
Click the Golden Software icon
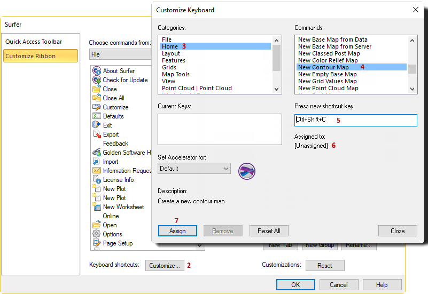(97, 152)
